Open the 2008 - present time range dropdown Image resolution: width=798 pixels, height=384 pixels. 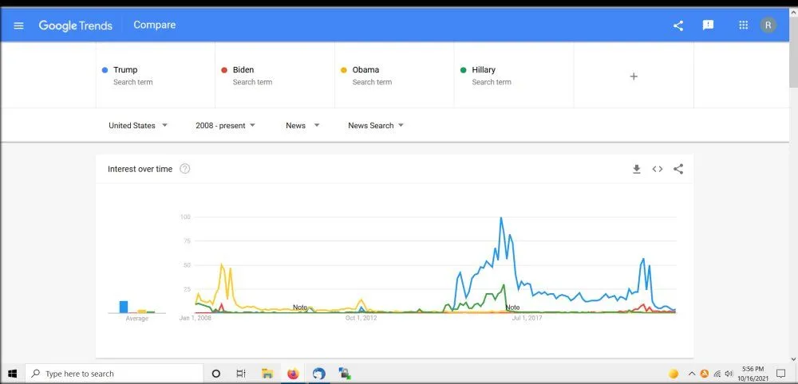(x=225, y=126)
